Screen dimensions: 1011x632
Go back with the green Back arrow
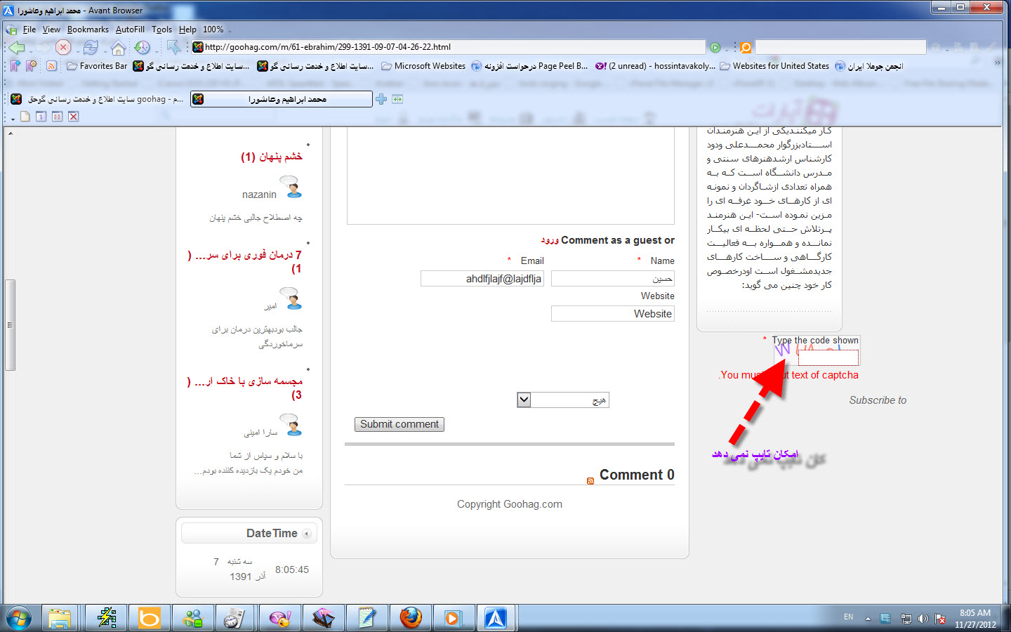(x=16, y=47)
